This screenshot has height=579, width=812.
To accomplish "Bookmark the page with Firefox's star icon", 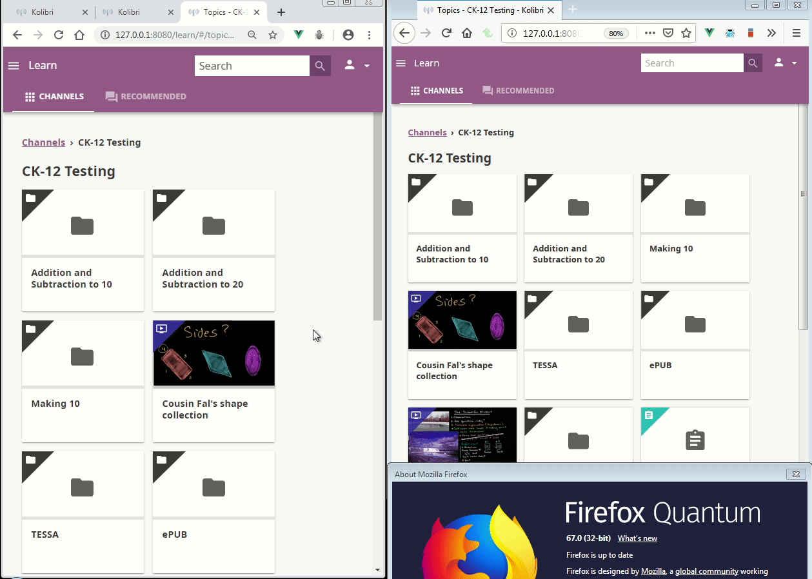I will 686,33.
